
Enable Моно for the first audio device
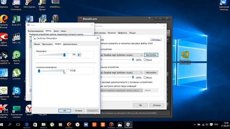(x=145, y=60)
